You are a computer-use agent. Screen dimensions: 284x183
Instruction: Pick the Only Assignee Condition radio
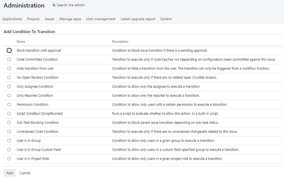click(9, 86)
